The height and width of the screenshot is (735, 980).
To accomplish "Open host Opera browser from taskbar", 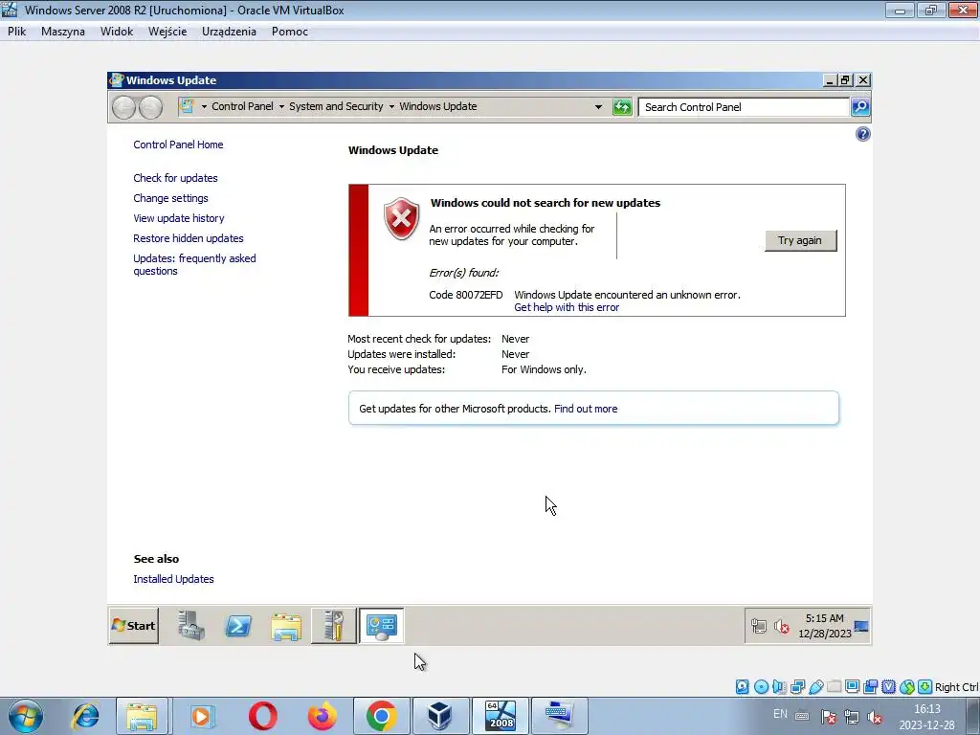I will [x=263, y=716].
